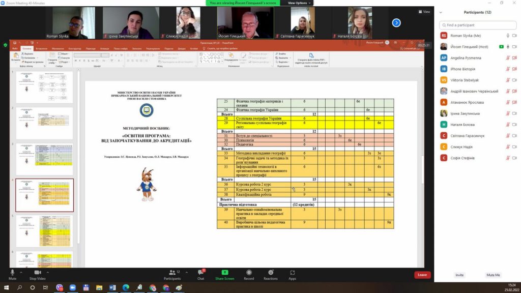This screenshot has height=293, width=521.
Task: Open the Файл tab in PowerPoint ribbon
Action: (x=15, y=48)
